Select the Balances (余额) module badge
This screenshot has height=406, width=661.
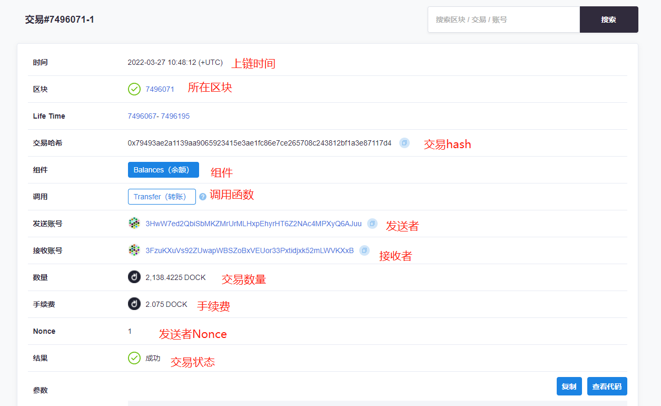tap(163, 170)
